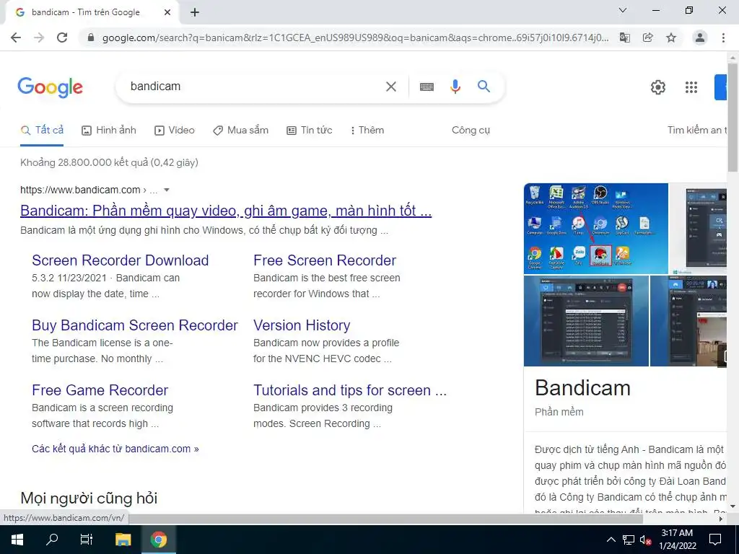Select the Tất cả results tab

(x=42, y=130)
